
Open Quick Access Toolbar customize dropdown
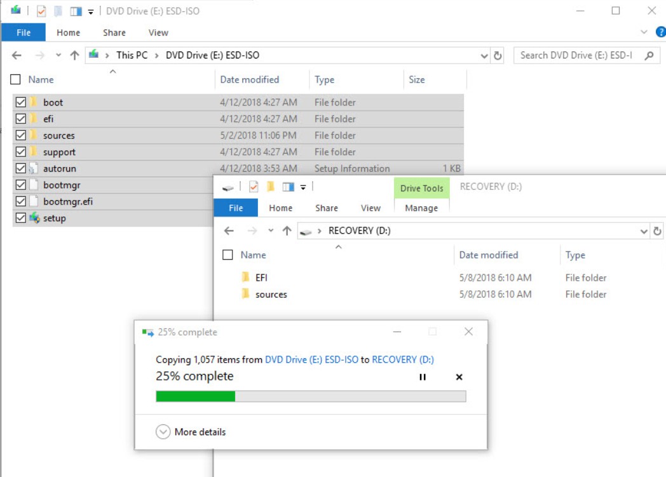pyautogui.click(x=91, y=11)
